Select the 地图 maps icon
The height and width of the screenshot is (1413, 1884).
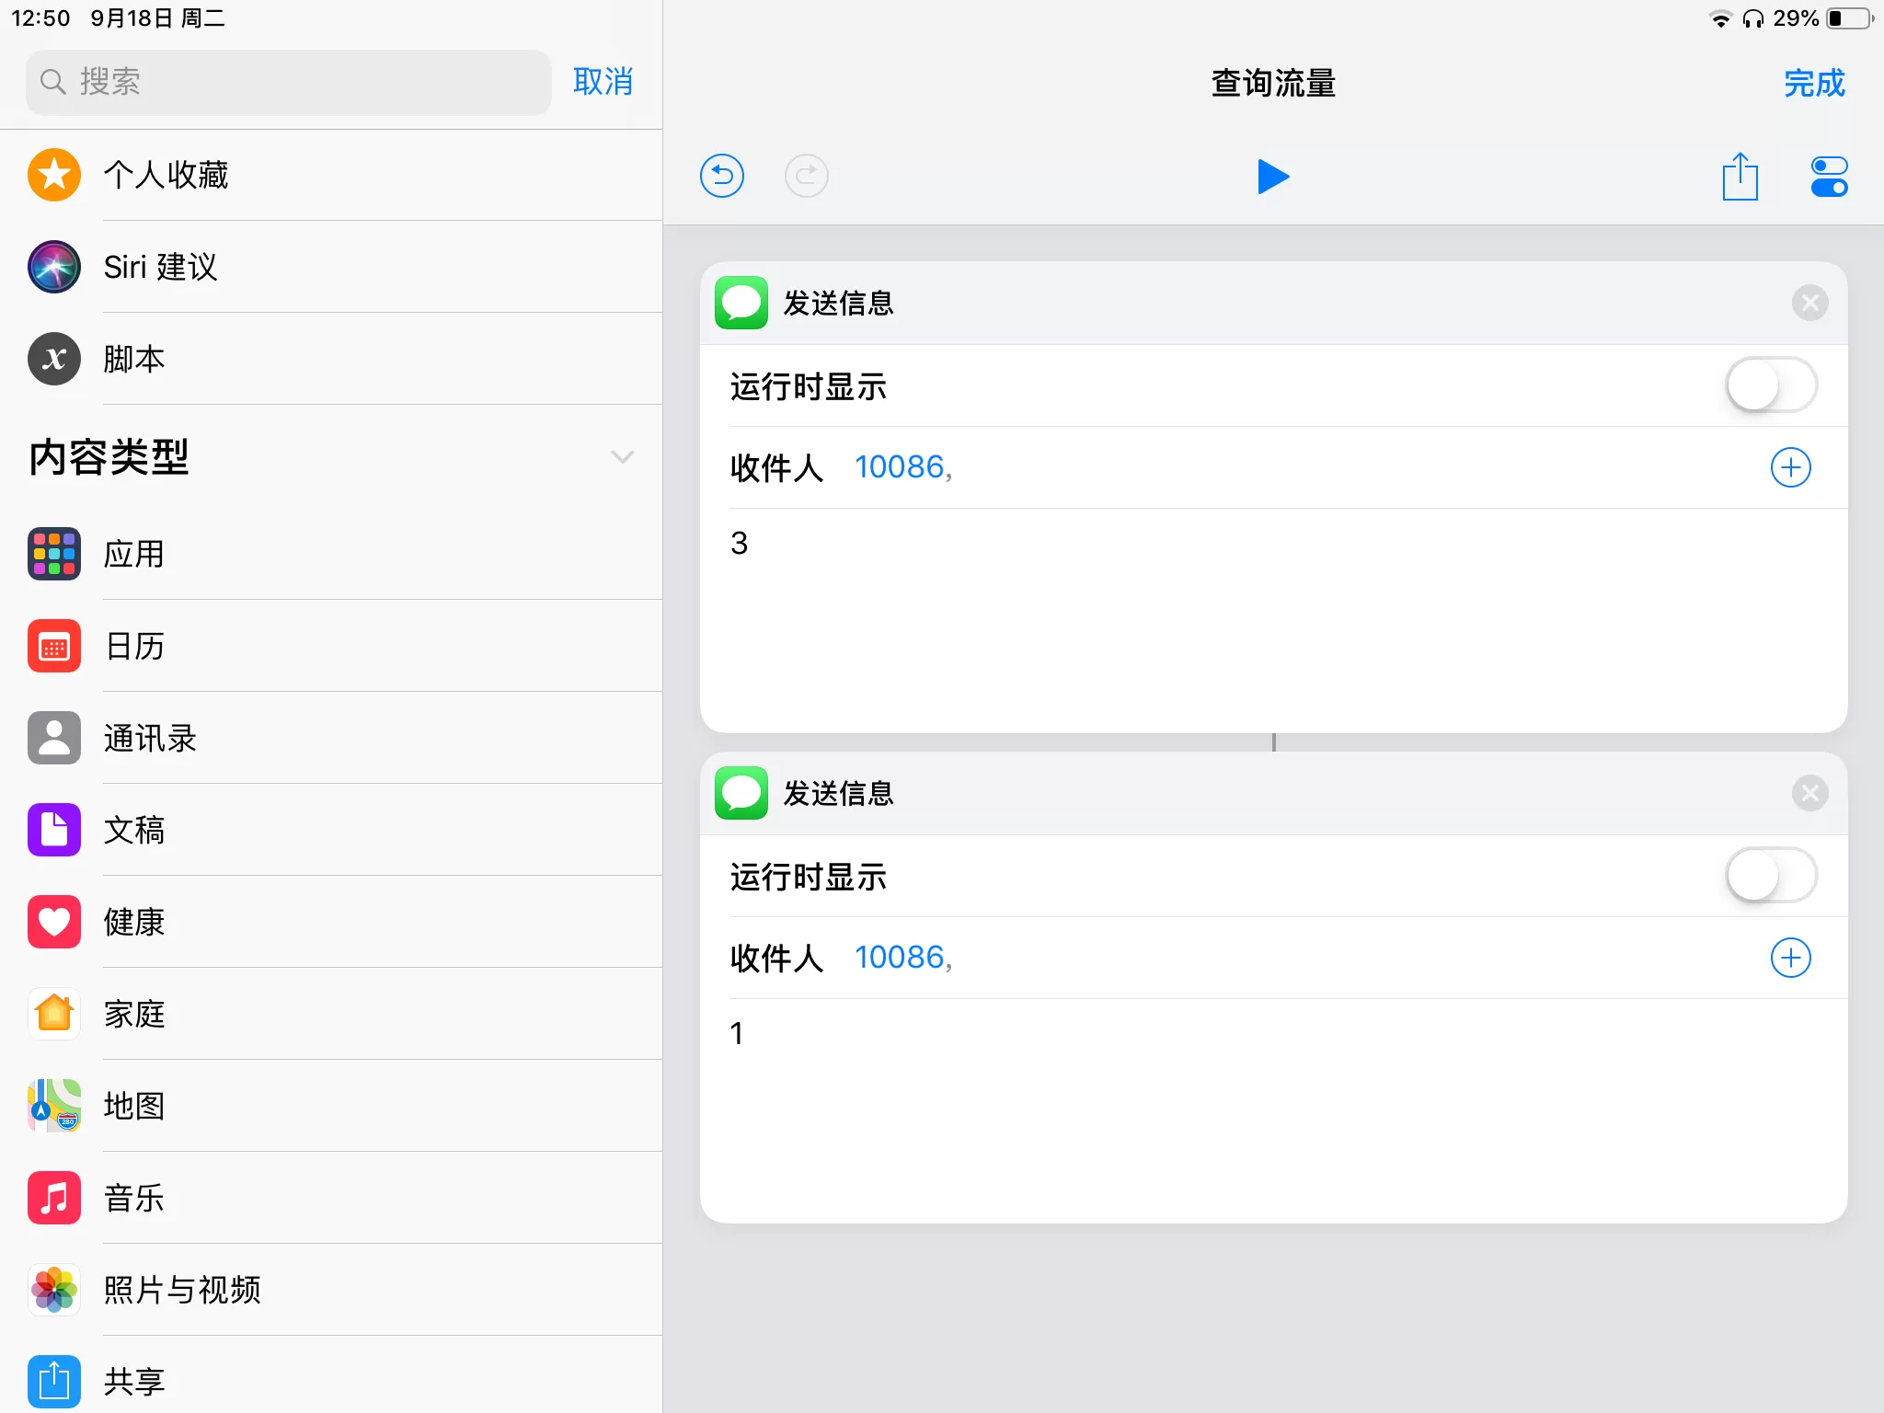click(x=54, y=1106)
